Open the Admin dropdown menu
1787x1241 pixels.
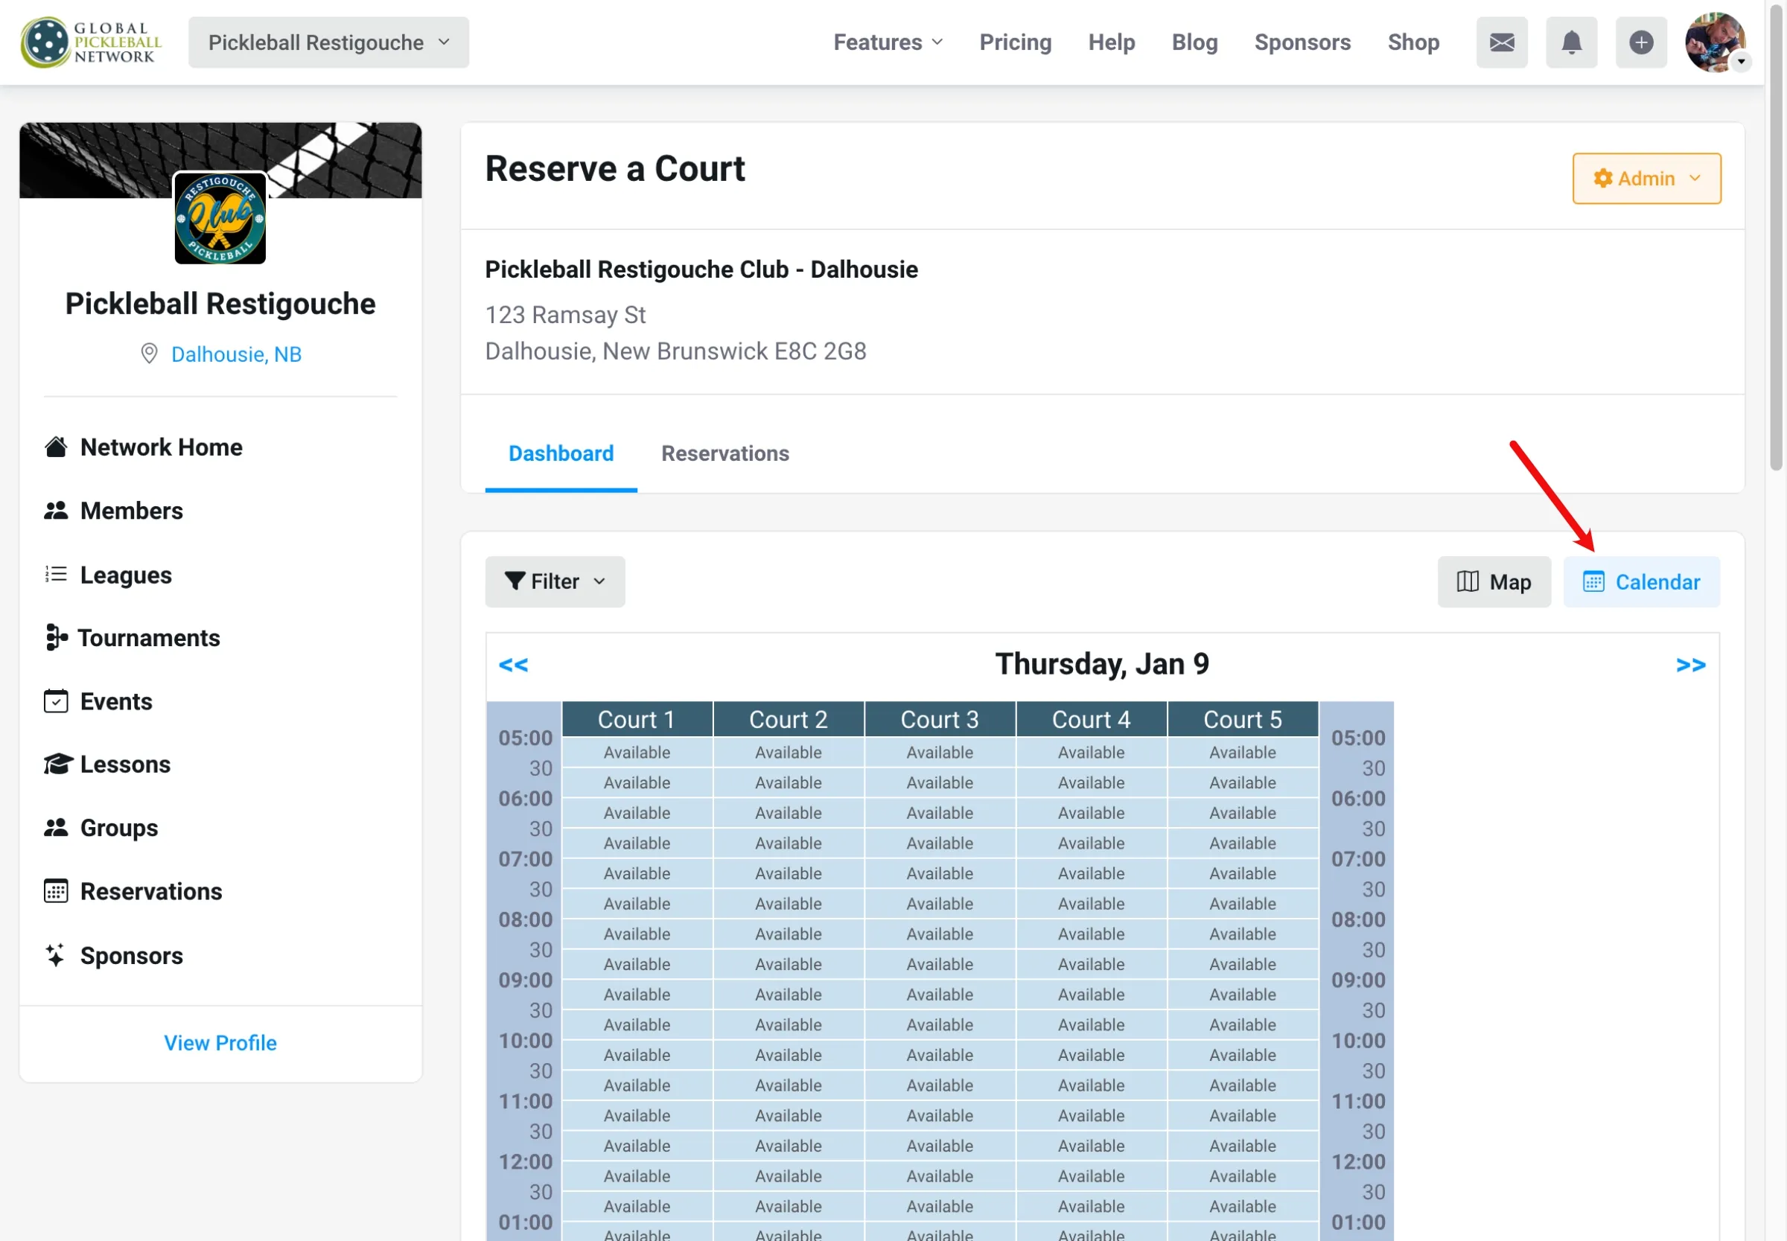pos(1646,178)
